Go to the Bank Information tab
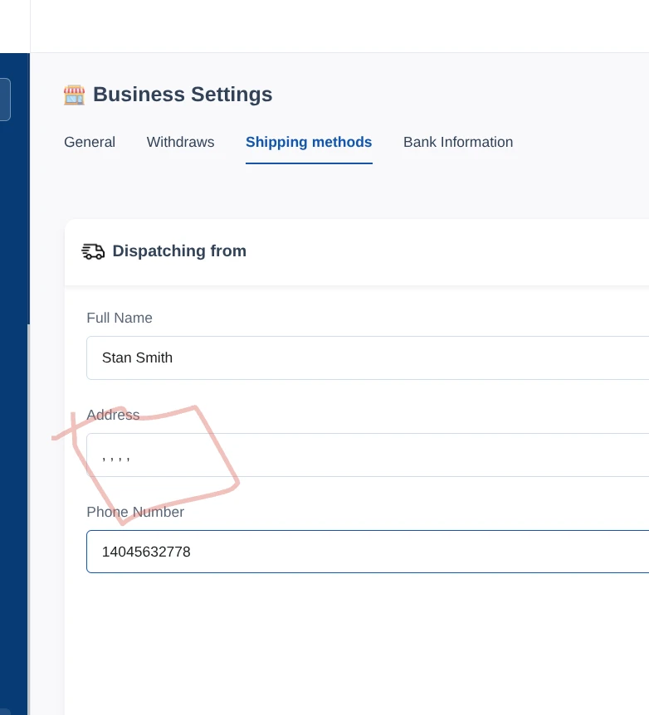The height and width of the screenshot is (715, 649). tap(458, 142)
